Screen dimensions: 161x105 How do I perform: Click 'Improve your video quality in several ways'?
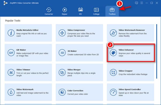[134, 54]
